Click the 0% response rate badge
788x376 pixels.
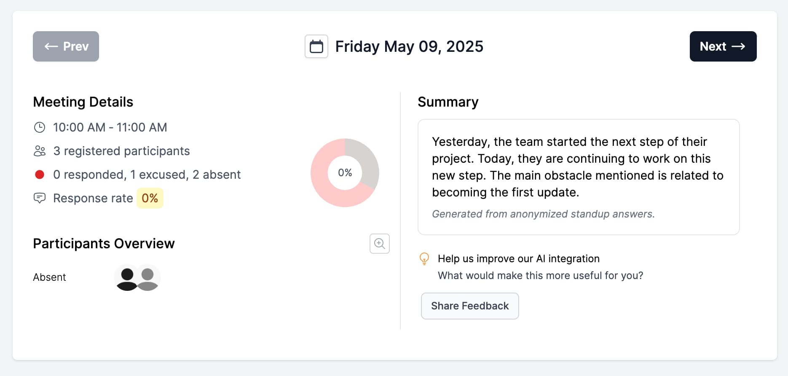[x=150, y=198]
